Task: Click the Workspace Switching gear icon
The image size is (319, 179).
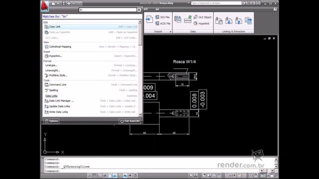Action: pyautogui.click(x=251, y=176)
